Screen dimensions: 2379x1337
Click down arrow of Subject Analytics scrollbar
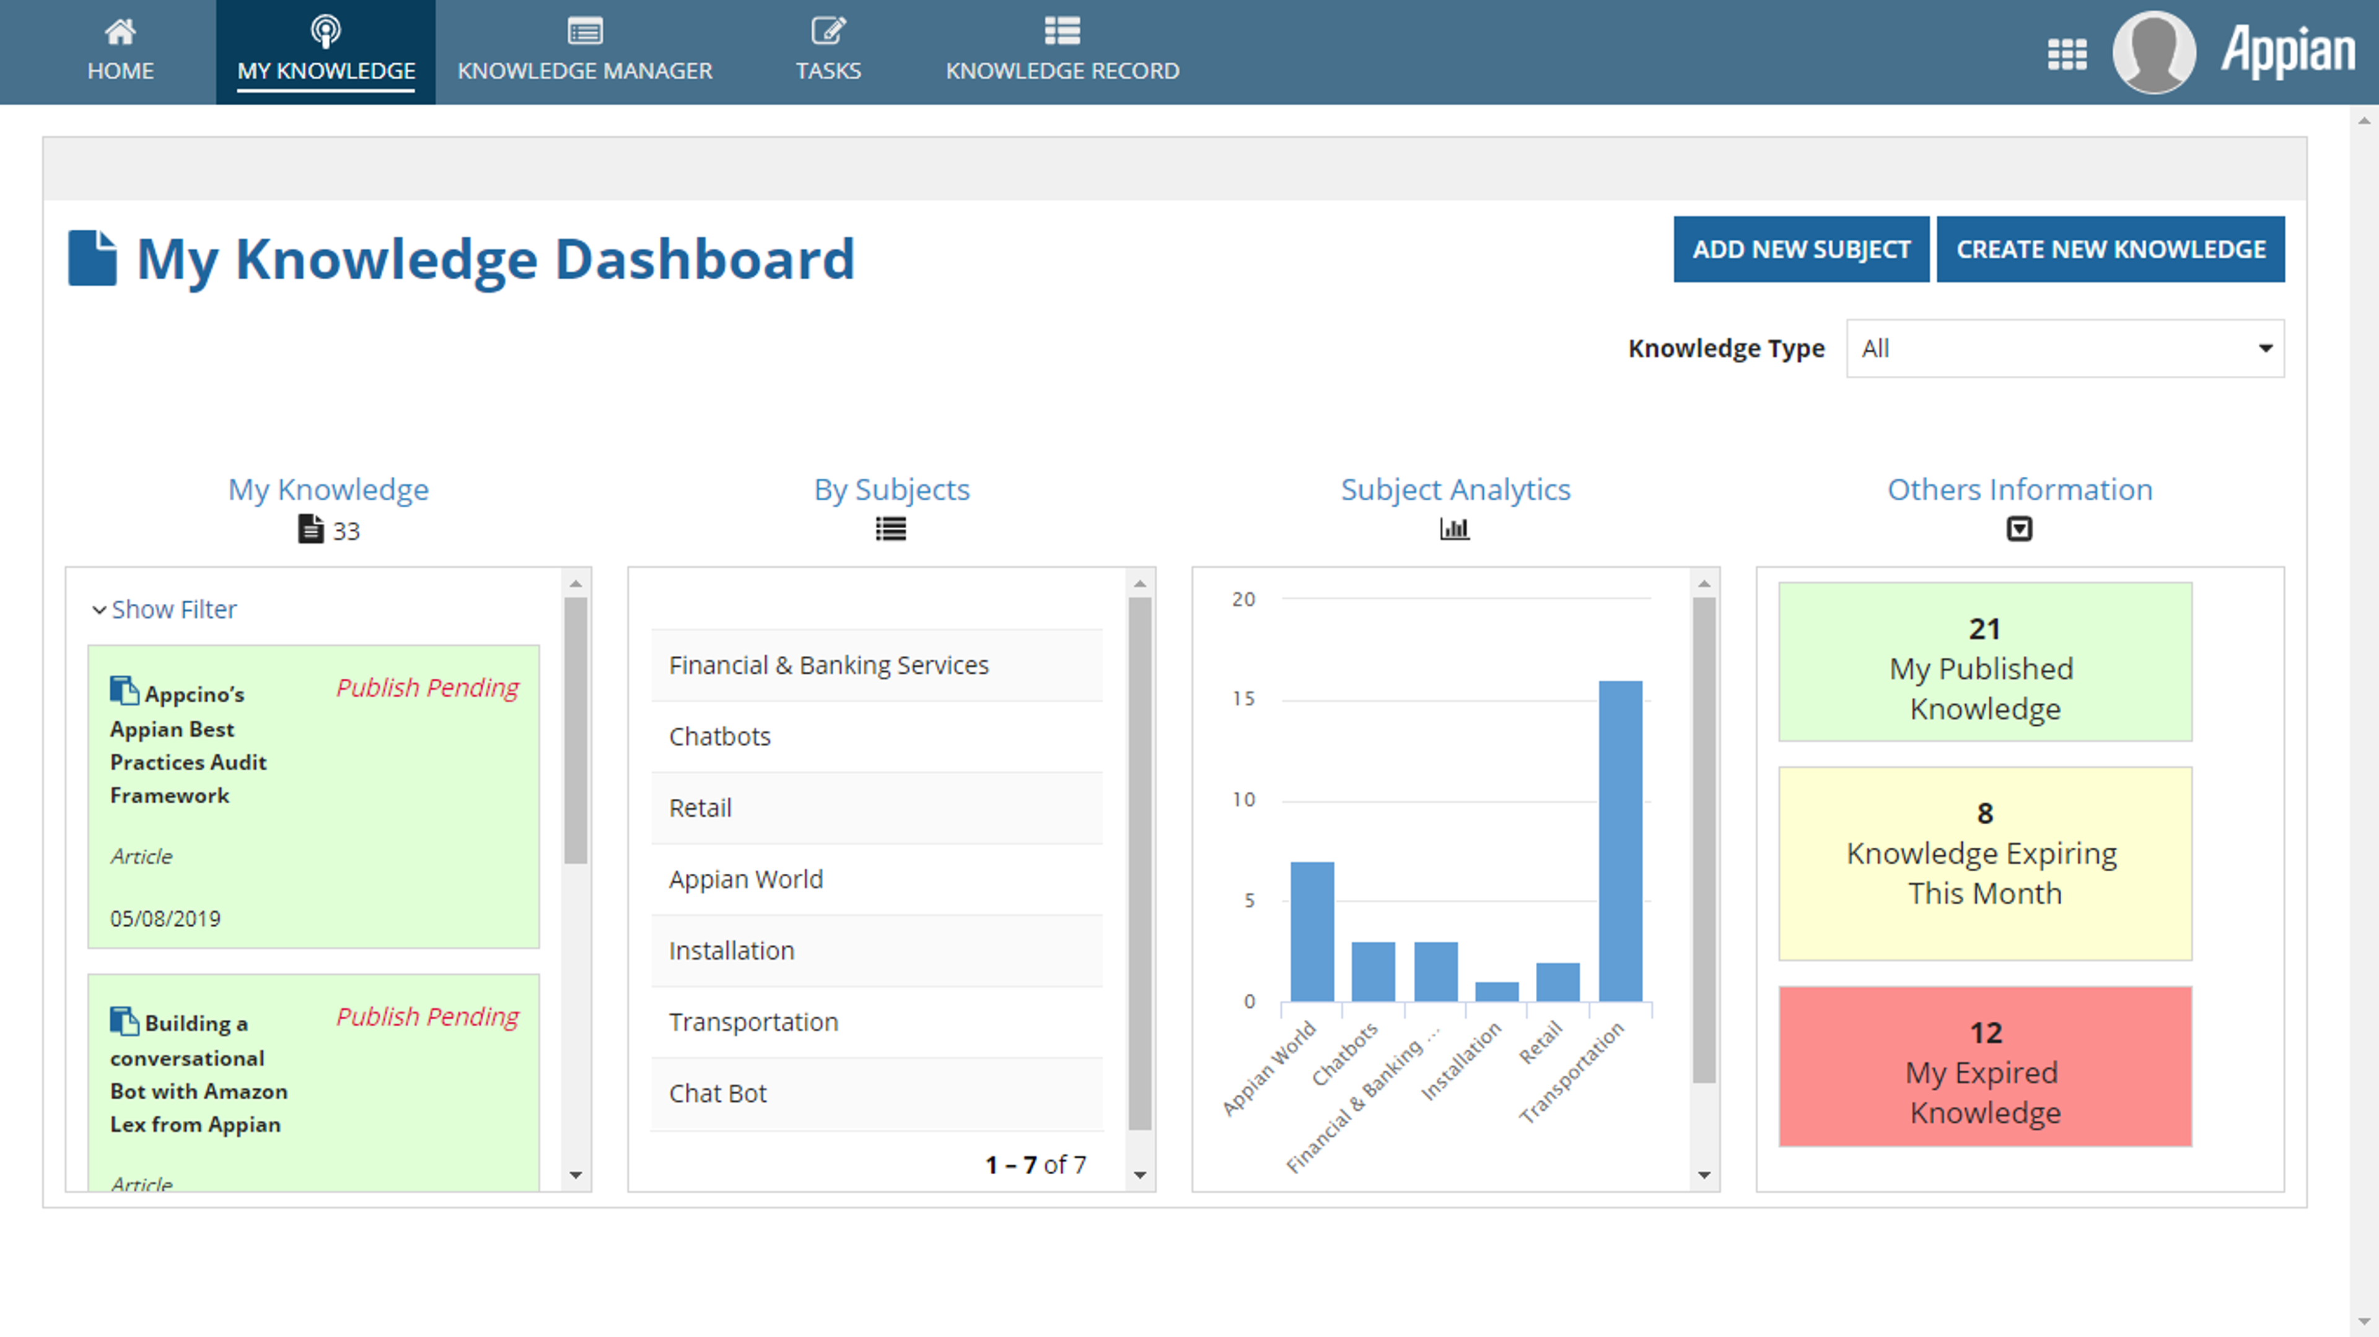tap(1704, 1175)
